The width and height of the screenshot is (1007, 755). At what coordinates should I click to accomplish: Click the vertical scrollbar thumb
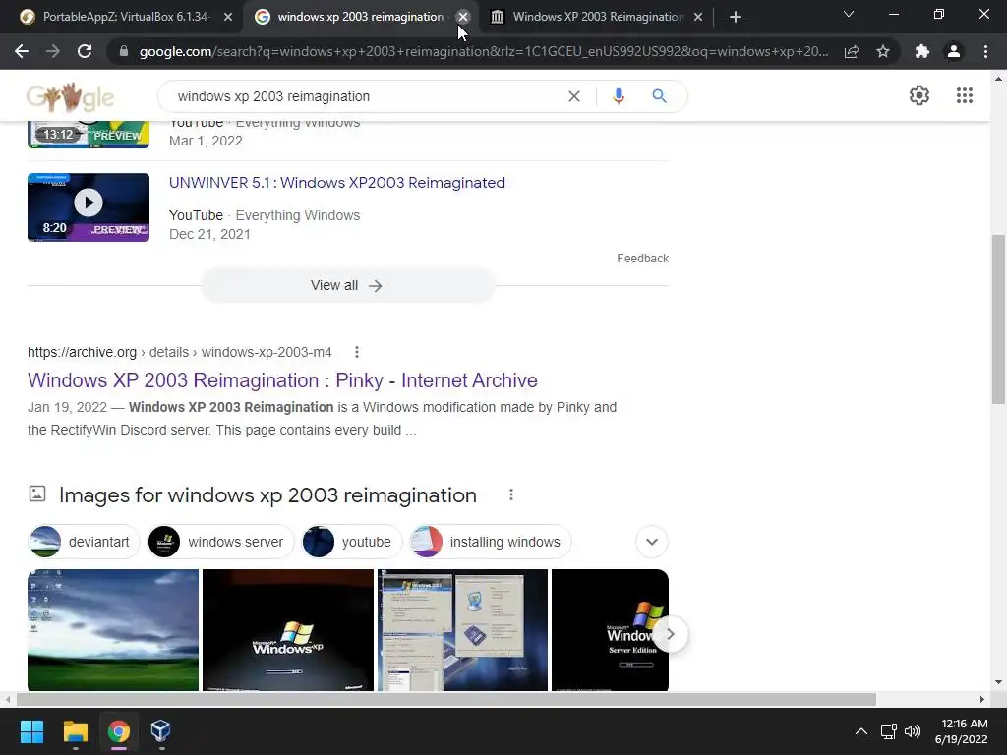point(998,319)
